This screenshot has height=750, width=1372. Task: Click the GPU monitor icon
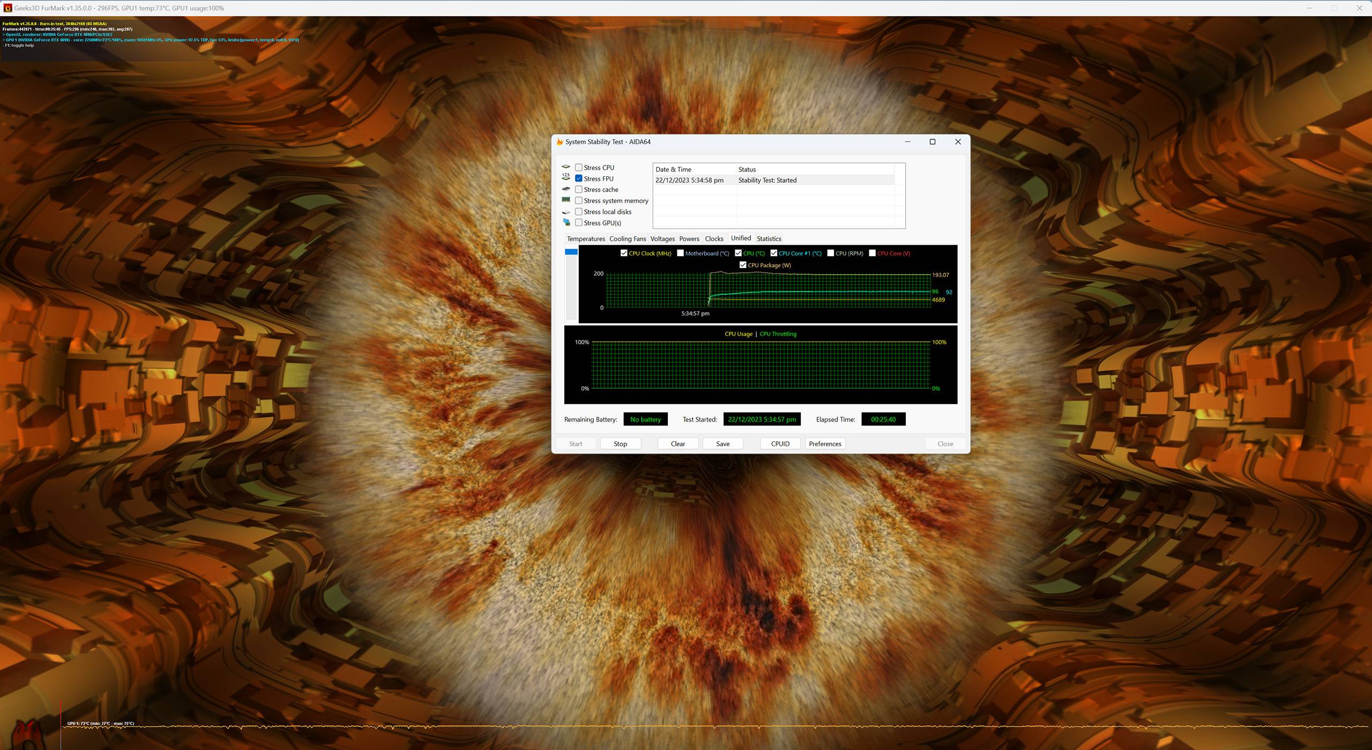(566, 222)
